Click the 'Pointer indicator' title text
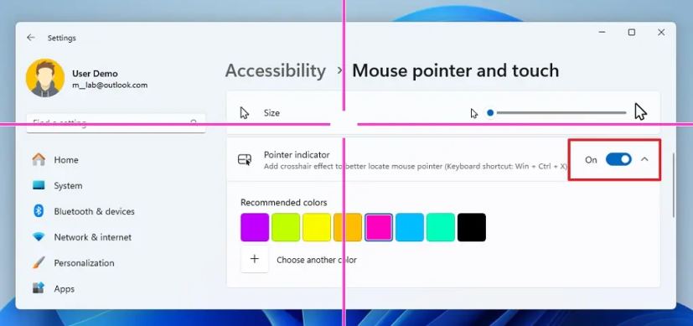The height and width of the screenshot is (326, 693). [x=297, y=154]
